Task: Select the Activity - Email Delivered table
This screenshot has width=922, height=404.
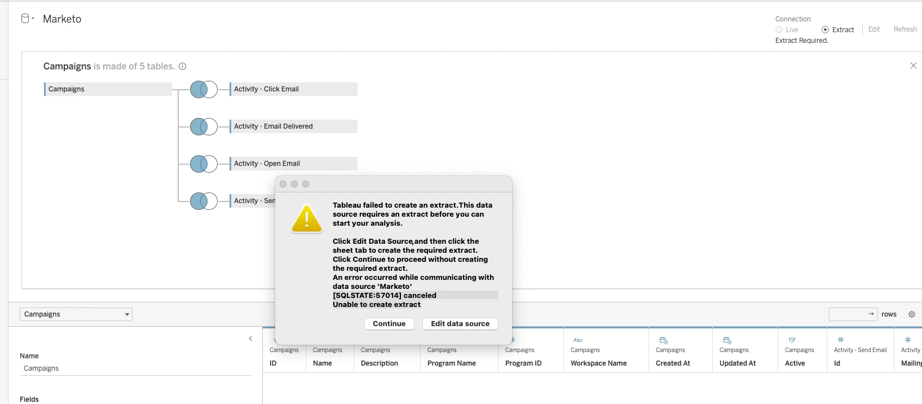Action: tap(294, 126)
